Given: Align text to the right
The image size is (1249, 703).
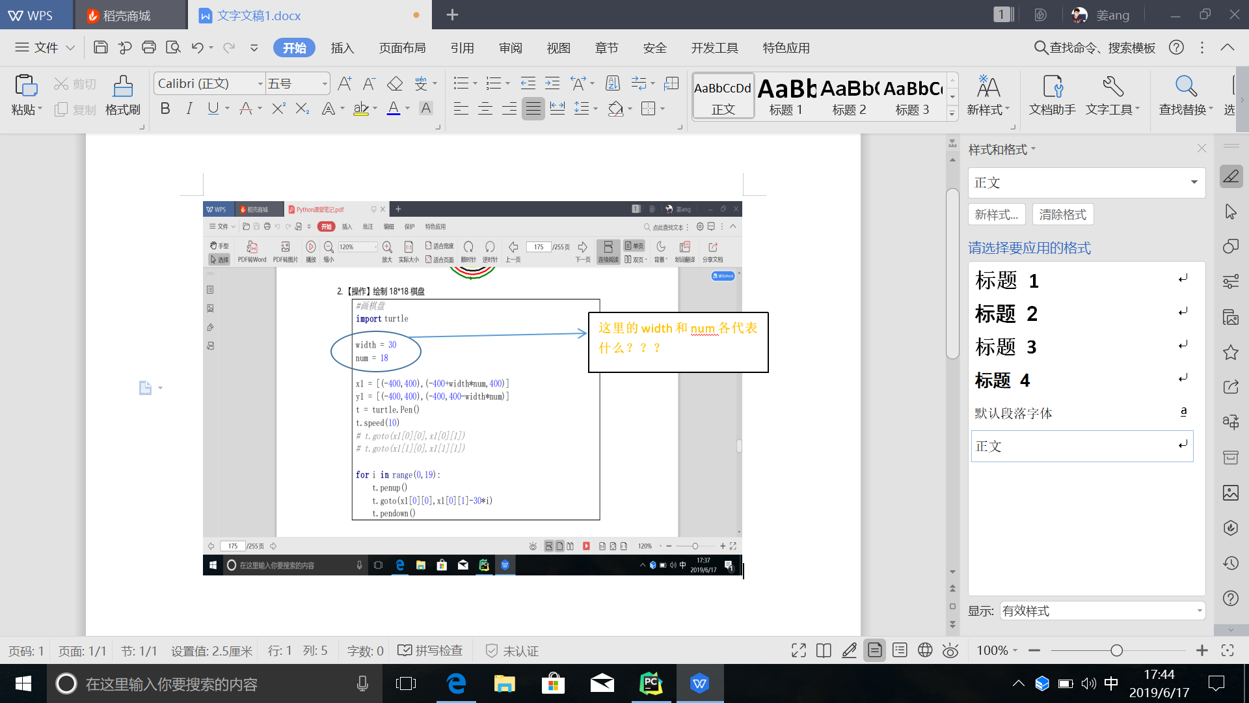Looking at the screenshot, I should pyautogui.click(x=509, y=109).
